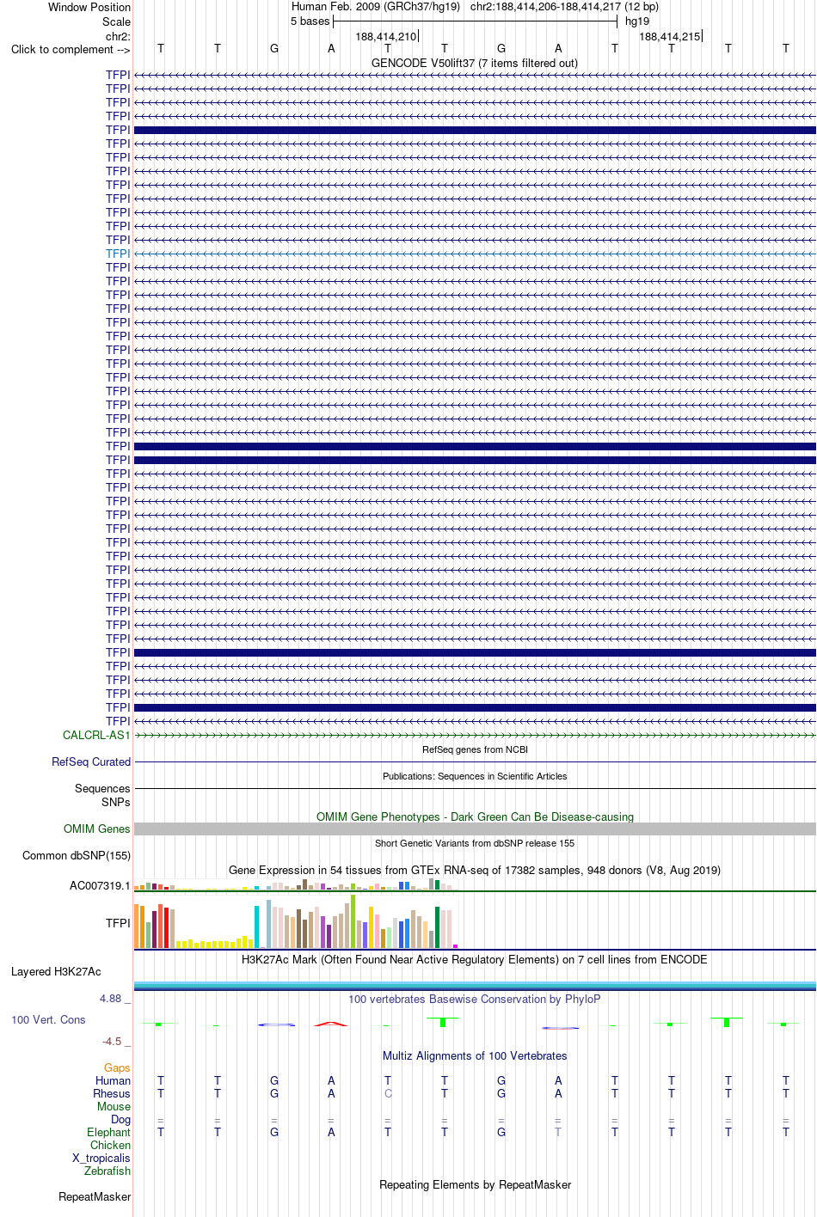Click 'RefSeq genes from NCBI' title
The width and height of the screenshot is (817, 1217).
475,749
